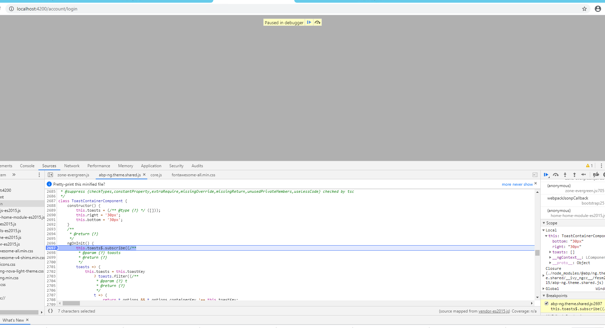The width and height of the screenshot is (605, 328).
Task: Open the format pretty-print braces icon
Action: click(50, 311)
